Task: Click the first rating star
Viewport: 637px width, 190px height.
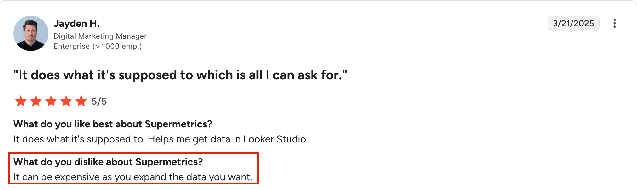Action: [x=21, y=101]
